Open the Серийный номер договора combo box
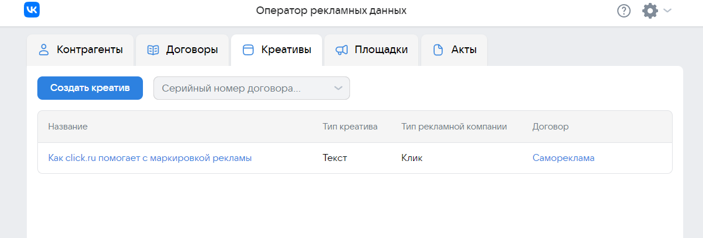The width and height of the screenshot is (703, 238). tap(251, 88)
